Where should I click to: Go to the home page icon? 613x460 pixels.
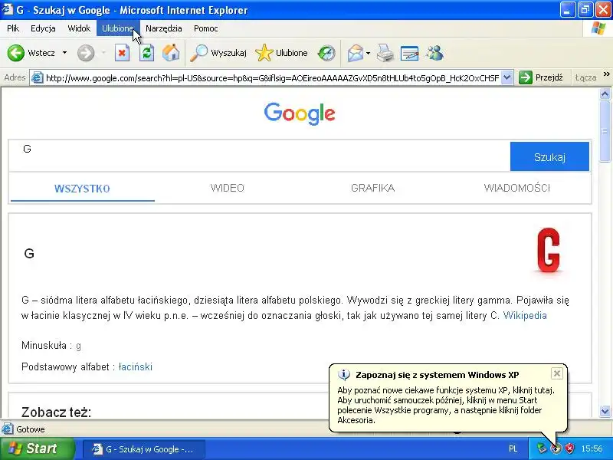point(171,53)
